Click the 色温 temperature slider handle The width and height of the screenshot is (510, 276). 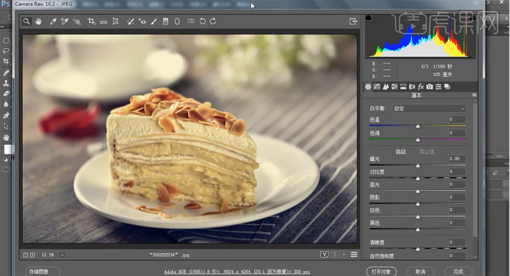click(x=417, y=126)
